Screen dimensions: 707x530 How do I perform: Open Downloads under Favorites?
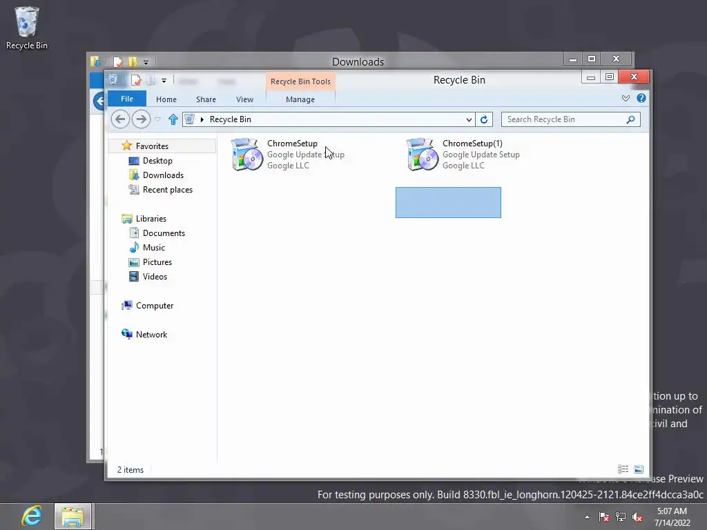163,175
